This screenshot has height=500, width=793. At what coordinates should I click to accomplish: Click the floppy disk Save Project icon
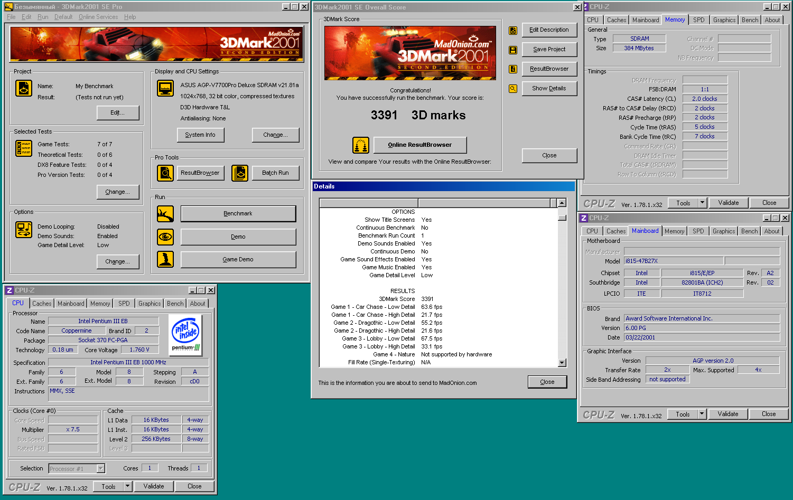coord(512,50)
